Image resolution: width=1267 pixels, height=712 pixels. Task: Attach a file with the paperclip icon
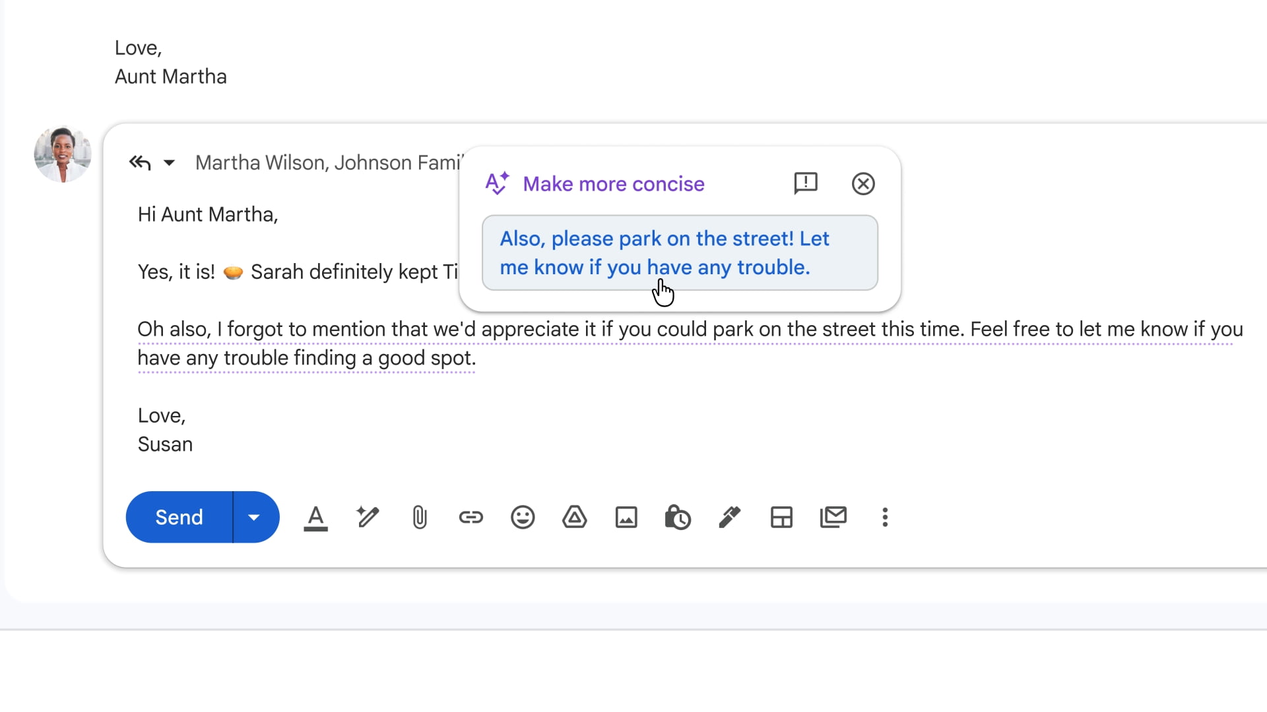419,517
